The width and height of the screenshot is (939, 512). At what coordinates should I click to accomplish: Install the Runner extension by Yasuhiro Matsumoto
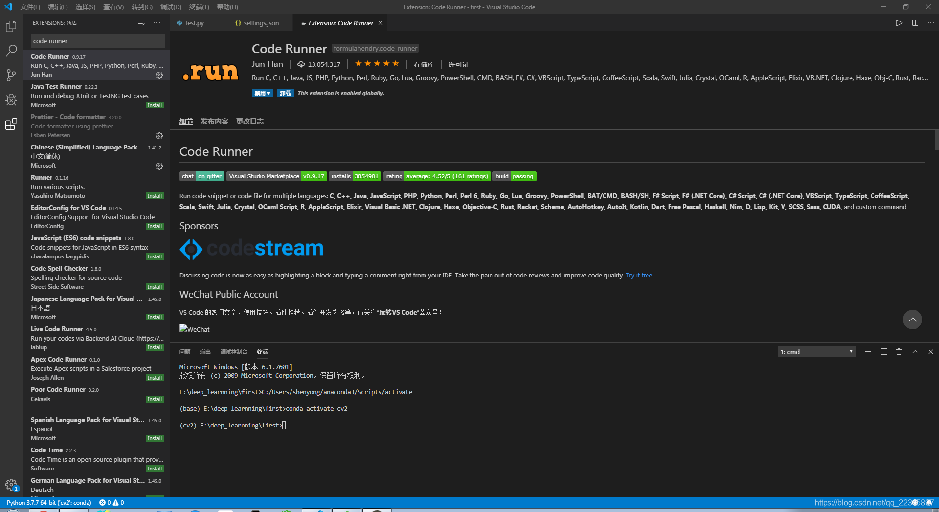point(155,196)
